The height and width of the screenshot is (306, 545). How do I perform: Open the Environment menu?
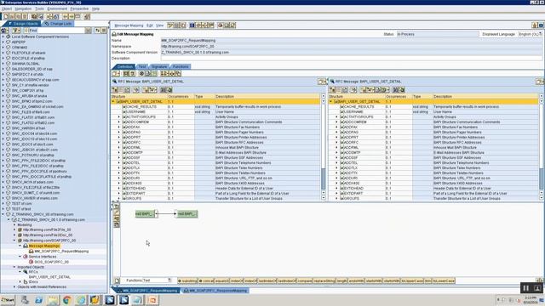coord(57,8)
